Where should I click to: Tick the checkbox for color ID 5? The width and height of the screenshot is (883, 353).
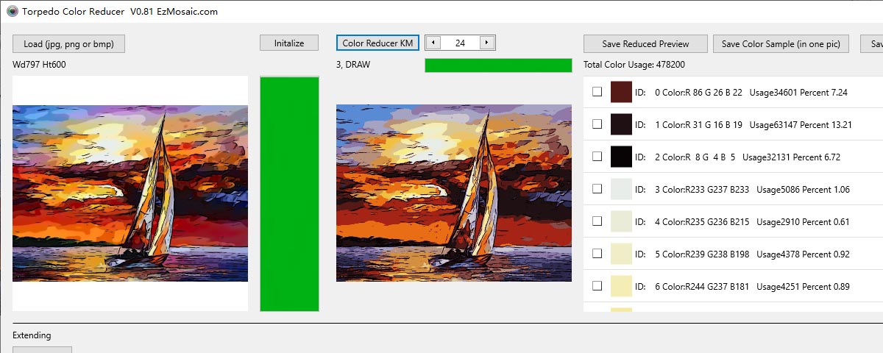tap(597, 254)
